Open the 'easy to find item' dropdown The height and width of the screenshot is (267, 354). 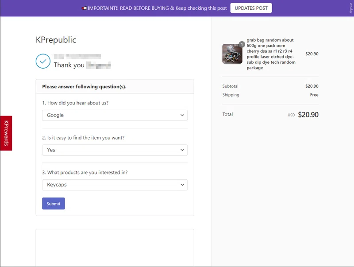click(115, 150)
